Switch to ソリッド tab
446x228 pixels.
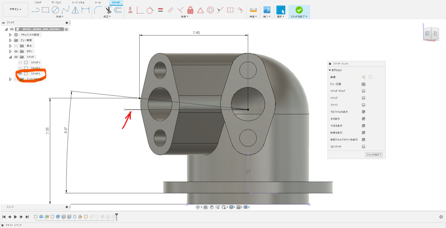[38, 2]
